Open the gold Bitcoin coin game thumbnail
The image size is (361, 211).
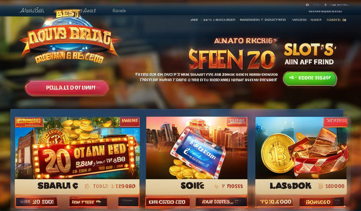[x=301, y=148]
